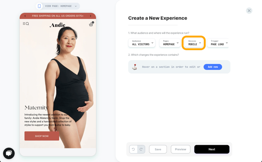Open the Trigger Page Load dropdown

pos(218,43)
